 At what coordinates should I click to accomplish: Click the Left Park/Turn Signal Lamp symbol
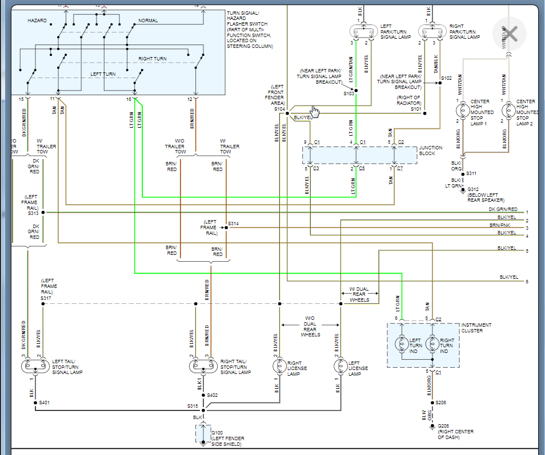[x=363, y=32]
